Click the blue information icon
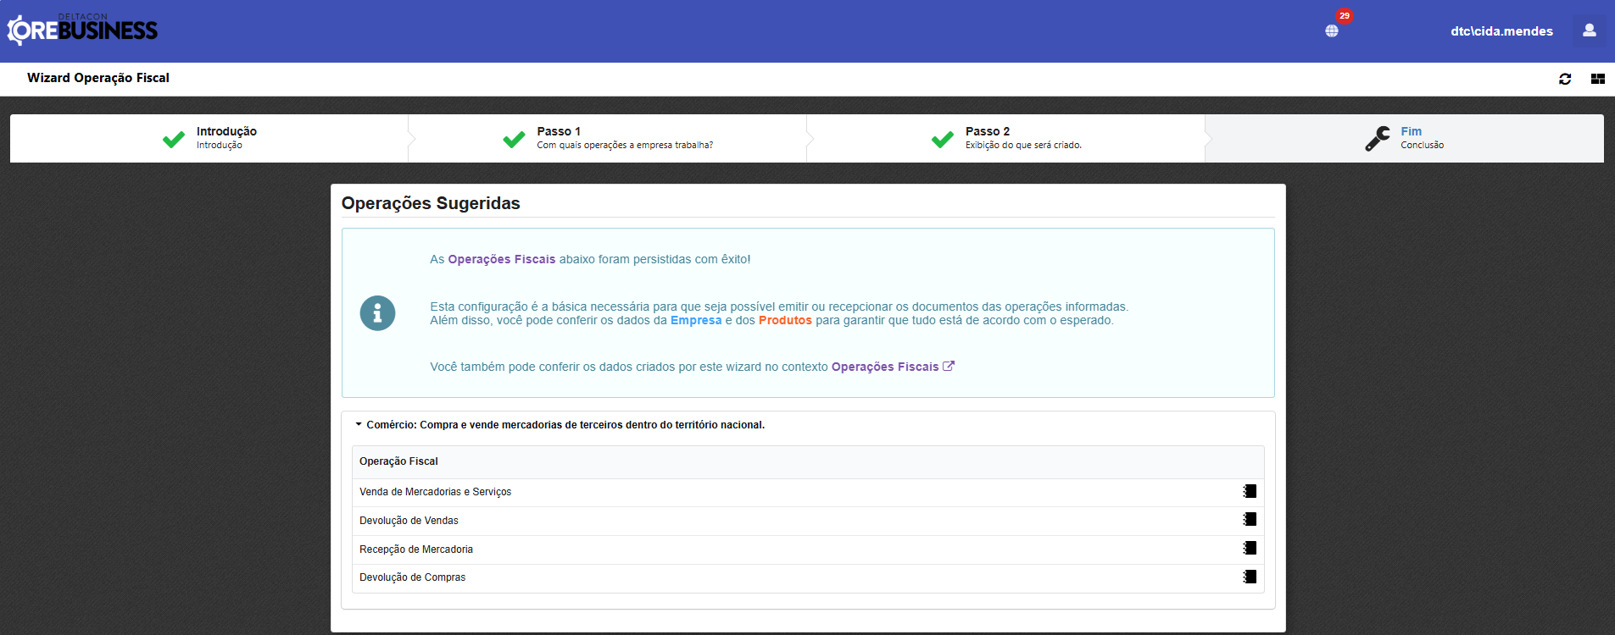The height and width of the screenshot is (635, 1615). [x=377, y=313]
